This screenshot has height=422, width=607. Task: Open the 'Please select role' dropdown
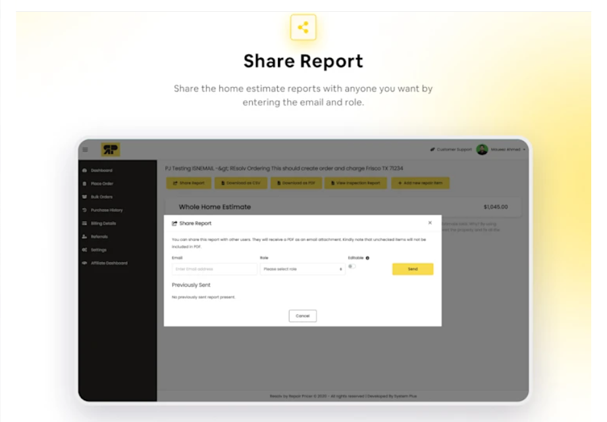pyautogui.click(x=302, y=269)
